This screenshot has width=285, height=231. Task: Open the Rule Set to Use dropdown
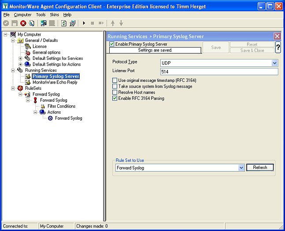pyautogui.click(x=241, y=168)
